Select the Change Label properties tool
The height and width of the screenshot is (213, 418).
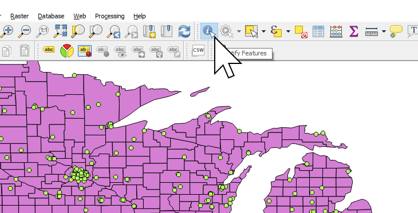174,51
